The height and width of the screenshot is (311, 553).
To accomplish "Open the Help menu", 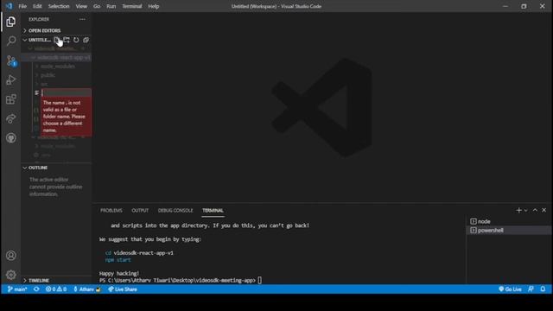I will click(x=154, y=6).
